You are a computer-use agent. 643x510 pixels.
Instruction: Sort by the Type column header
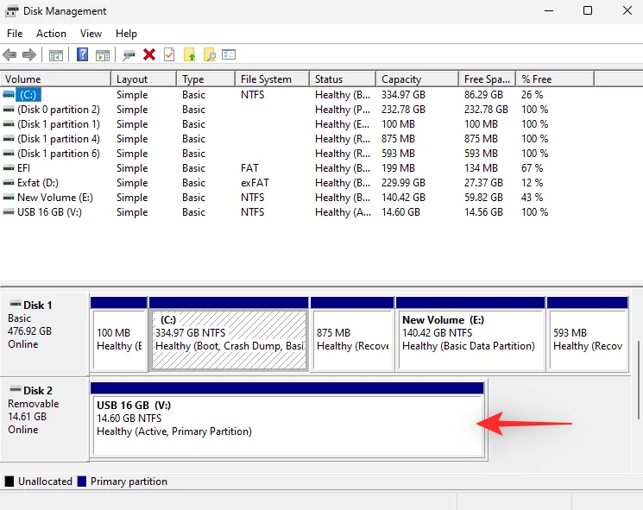pos(206,79)
